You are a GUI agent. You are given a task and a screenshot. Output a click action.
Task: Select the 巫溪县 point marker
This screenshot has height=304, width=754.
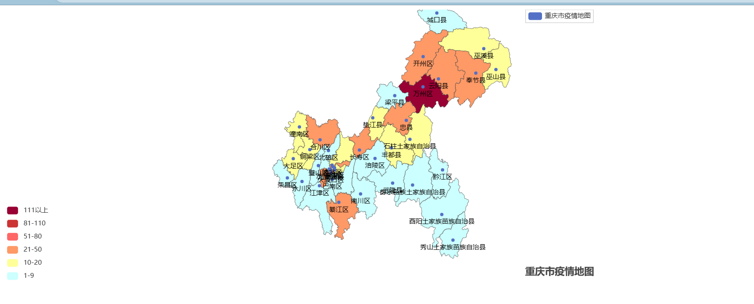[x=483, y=48]
